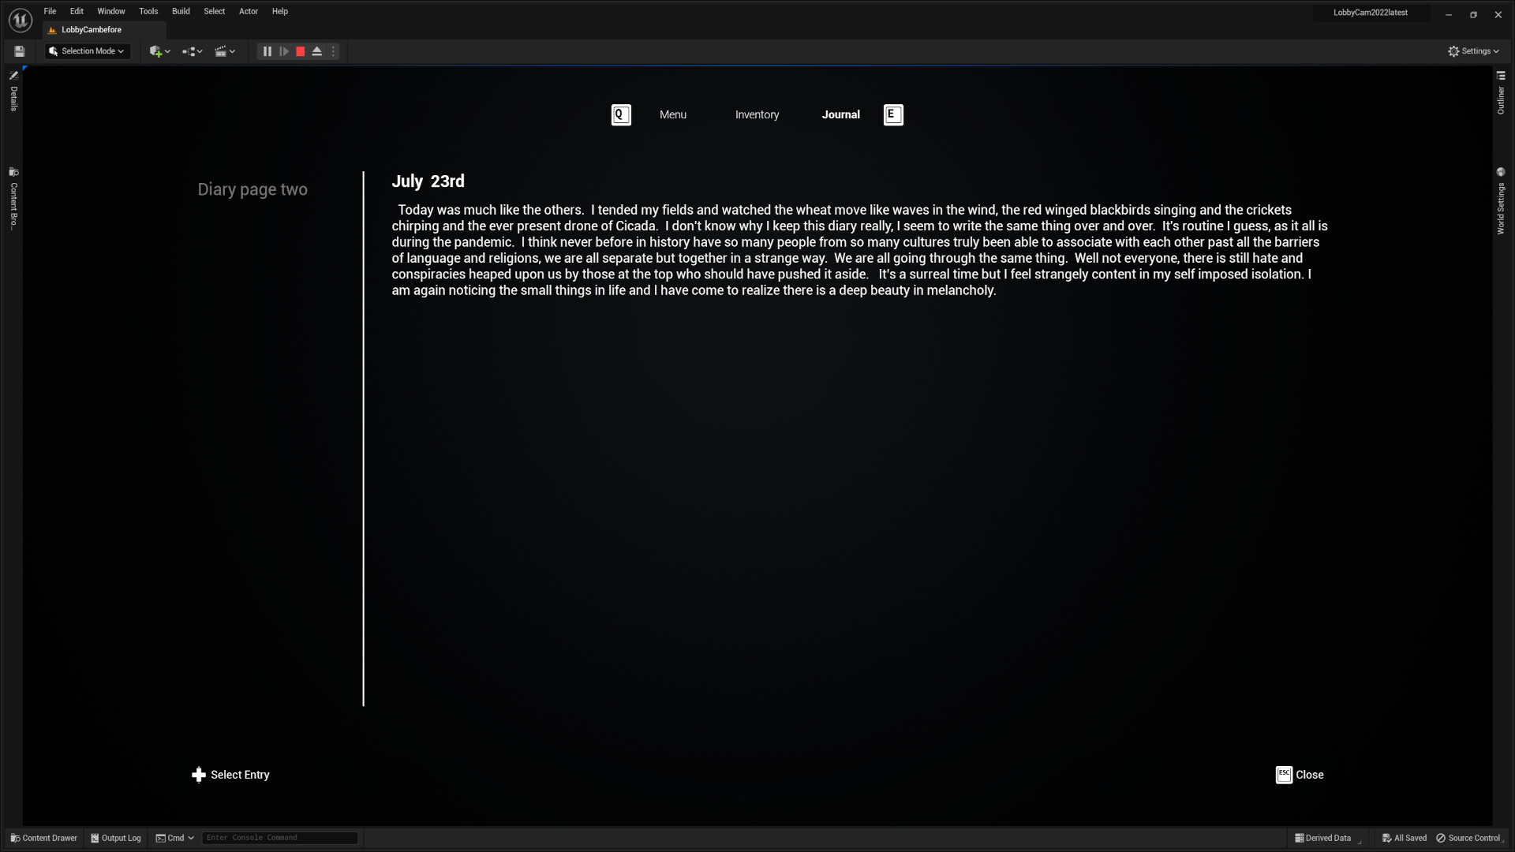Click the red stop recording icon
This screenshot has width=1515, height=852.
pos(301,51)
